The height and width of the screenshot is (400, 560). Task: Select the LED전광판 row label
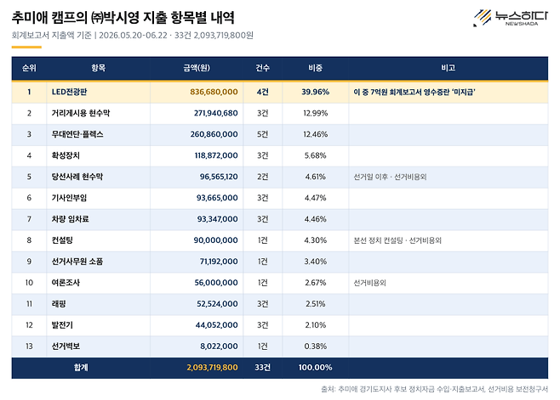69,92
